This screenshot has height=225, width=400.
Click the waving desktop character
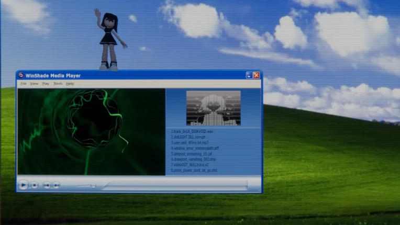(x=110, y=39)
